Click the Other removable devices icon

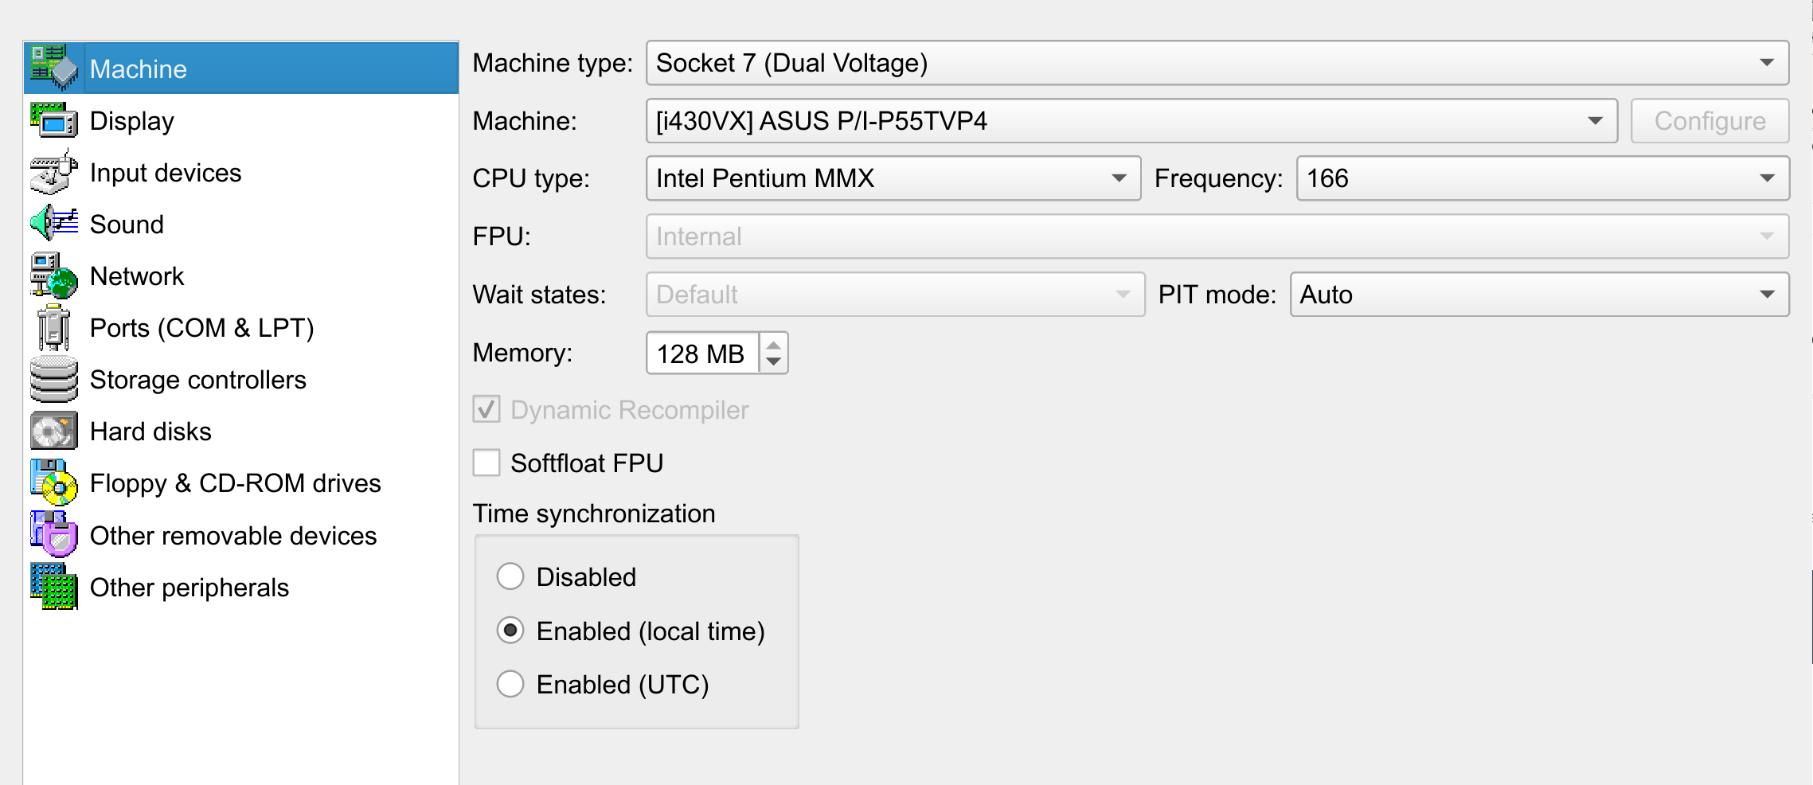pos(54,534)
